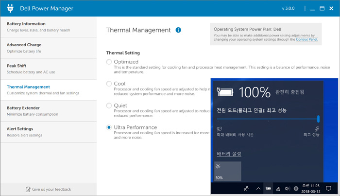The height and width of the screenshot is (196, 340).
Task: Select Optimized thermal setting
Action: [109, 62]
